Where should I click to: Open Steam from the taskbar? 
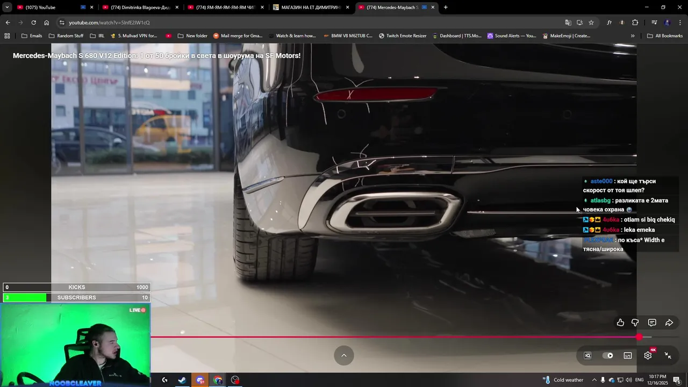[182, 380]
